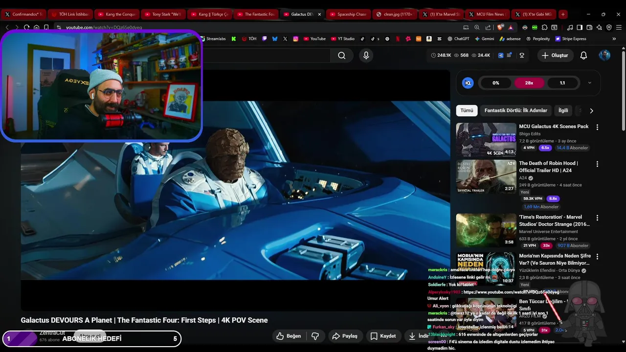This screenshot has width=626, height=352.
Task: Click the YouTube search magnifier button
Action: pyautogui.click(x=341, y=56)
